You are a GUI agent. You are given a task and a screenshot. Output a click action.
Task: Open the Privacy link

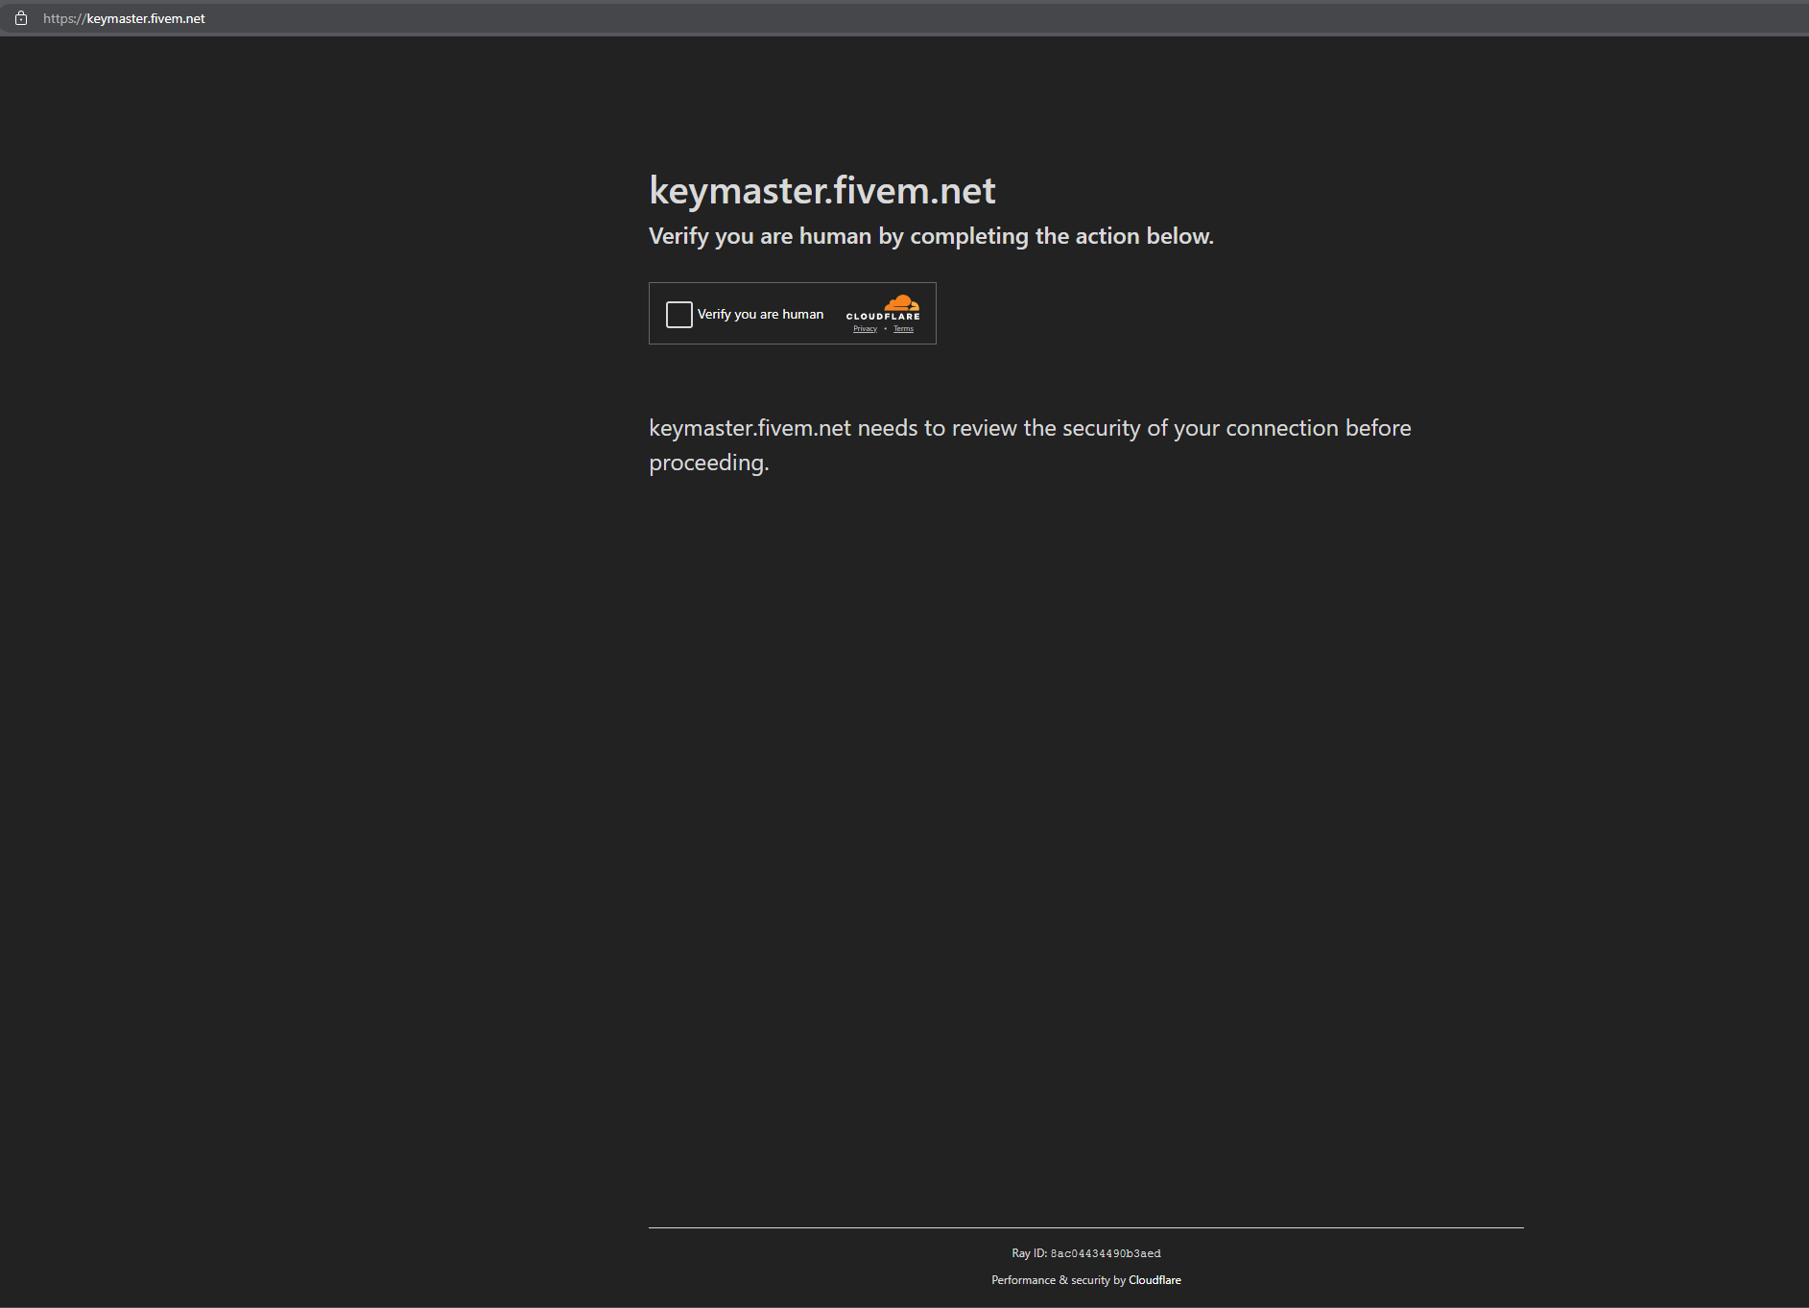click(865, 328)
